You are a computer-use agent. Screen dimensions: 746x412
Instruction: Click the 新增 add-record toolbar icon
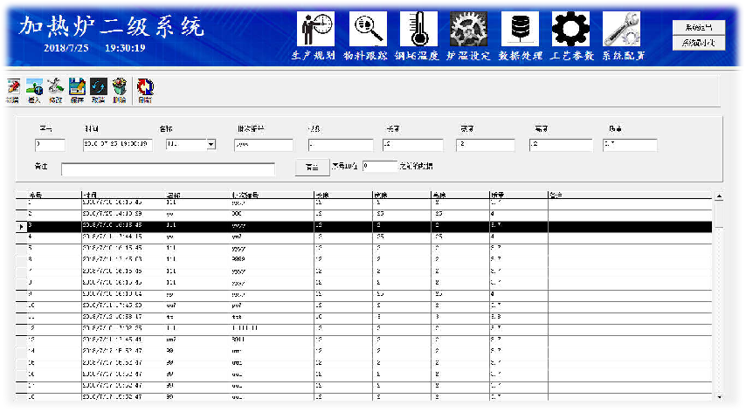(x=13, y=91)
